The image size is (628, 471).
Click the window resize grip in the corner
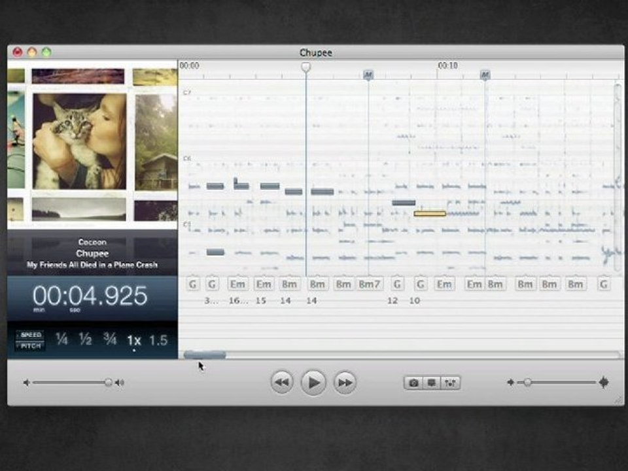[x=618, y=400]
